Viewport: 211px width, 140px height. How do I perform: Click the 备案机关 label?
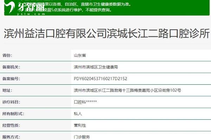click(11, 67)
